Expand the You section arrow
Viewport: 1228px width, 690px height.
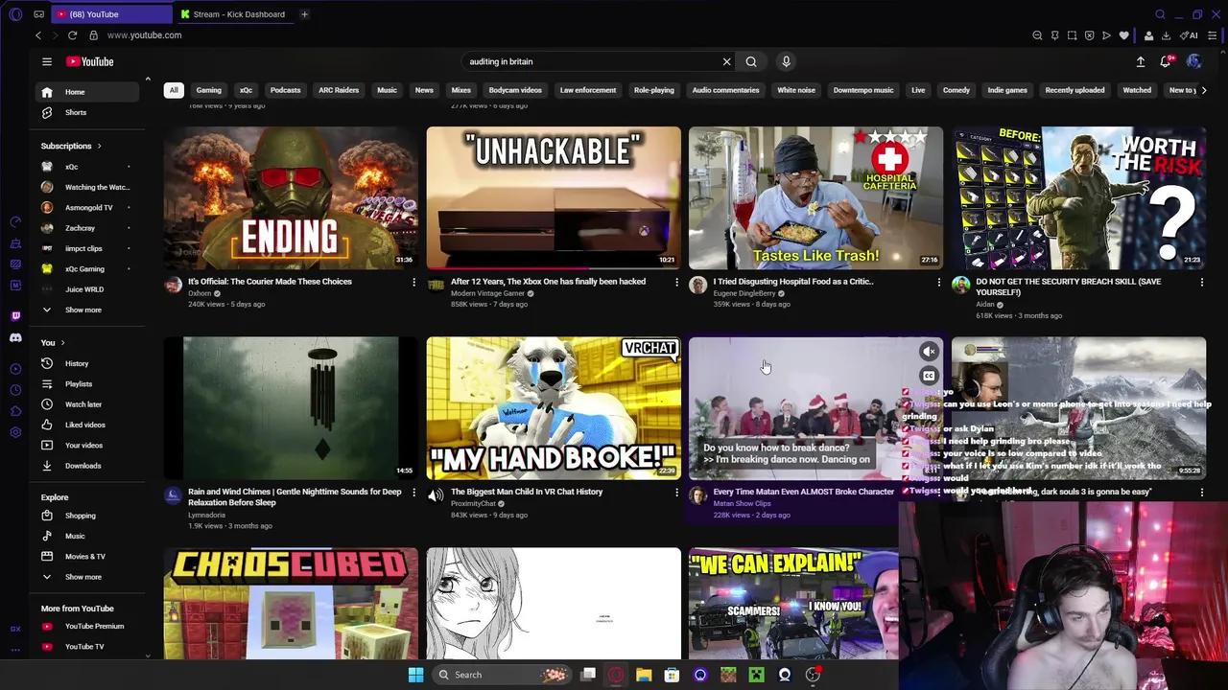tap(62, 342)
